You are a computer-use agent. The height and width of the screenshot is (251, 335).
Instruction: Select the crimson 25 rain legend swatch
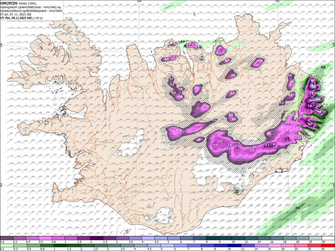(315, 246)
